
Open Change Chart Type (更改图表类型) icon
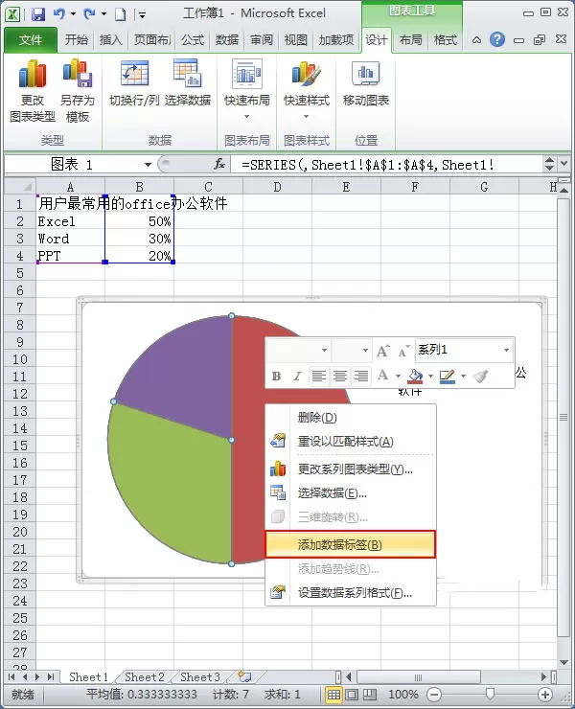(x=33, y=91)
